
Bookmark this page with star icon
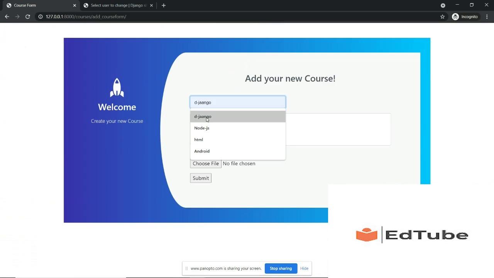coord(442,17)
